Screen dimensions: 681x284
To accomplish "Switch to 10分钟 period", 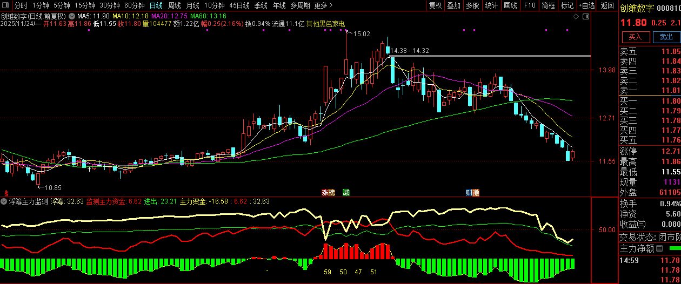I will 215,5.
